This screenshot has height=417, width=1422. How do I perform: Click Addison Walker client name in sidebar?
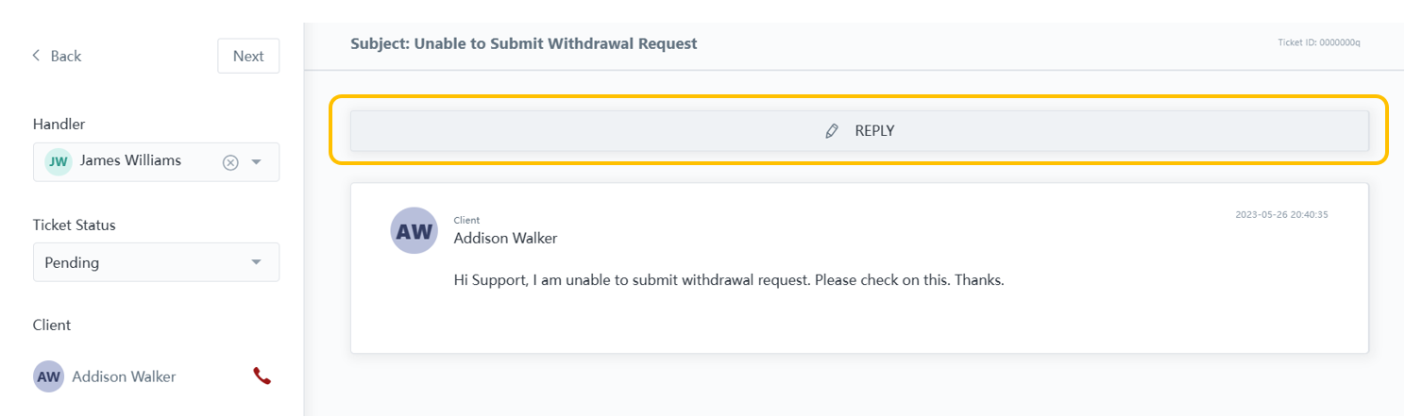tap(124, 376)
